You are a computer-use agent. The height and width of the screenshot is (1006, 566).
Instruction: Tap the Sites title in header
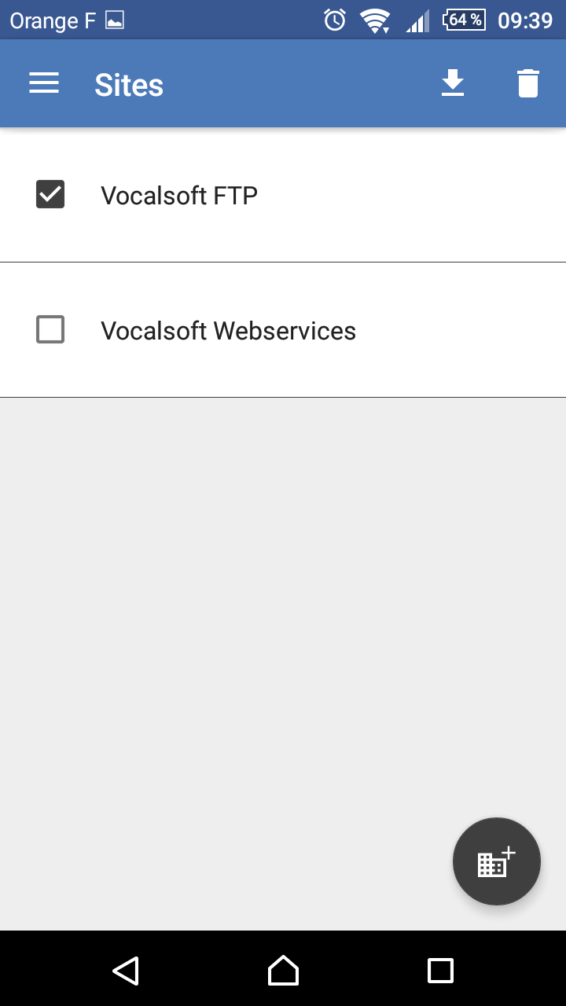click(129, 84)
